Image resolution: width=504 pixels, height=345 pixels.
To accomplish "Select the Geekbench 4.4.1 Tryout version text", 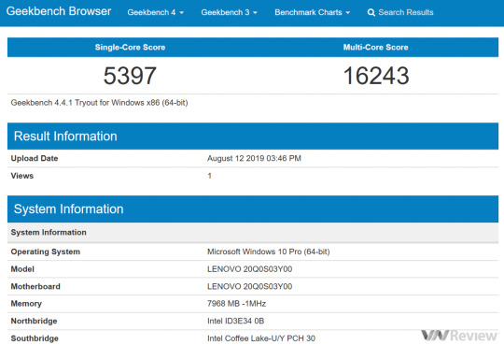I will pyautogui.click(x=99, y=103).
